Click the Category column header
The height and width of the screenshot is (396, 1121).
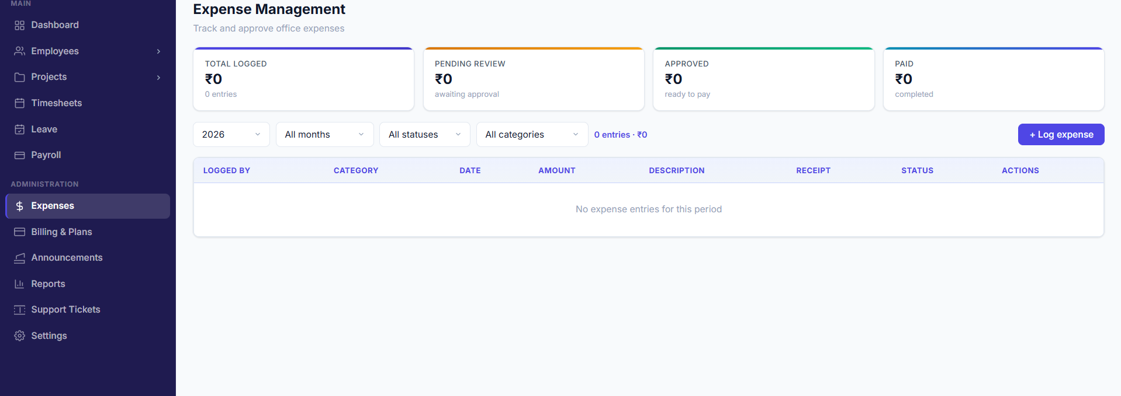point(356,170)
